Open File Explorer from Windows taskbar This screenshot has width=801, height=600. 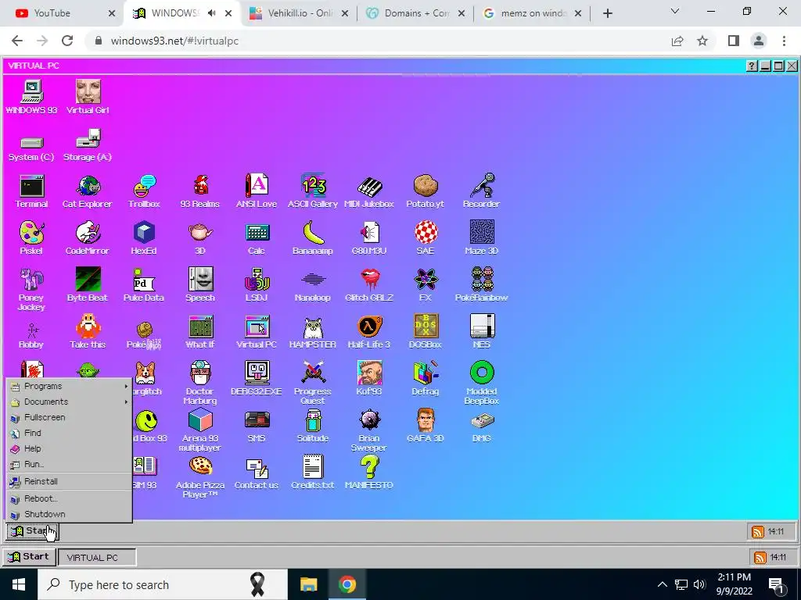[x=308, y=584]
